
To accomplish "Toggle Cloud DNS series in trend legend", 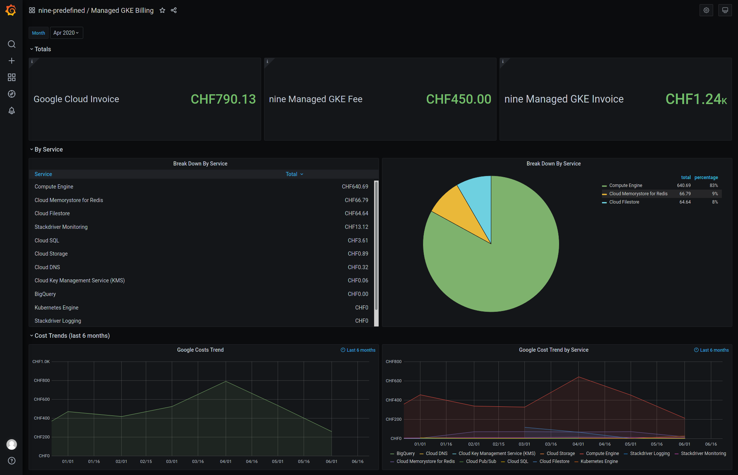I will coord(437,454).
